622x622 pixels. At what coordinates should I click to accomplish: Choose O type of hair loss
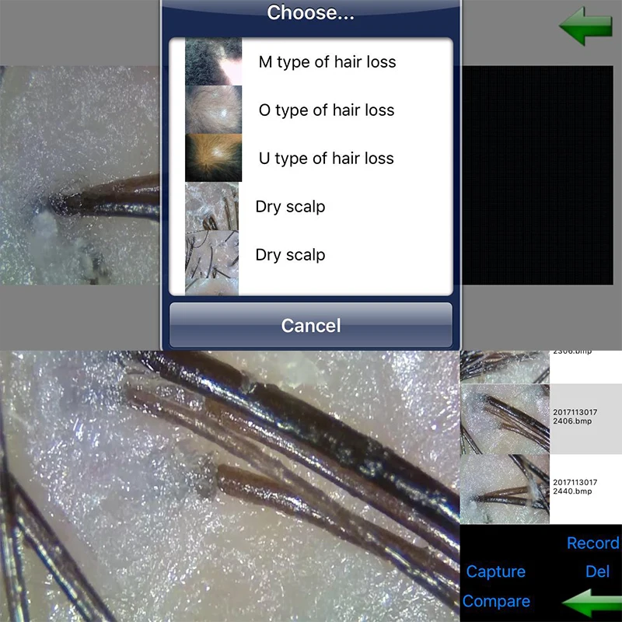click(311, 110)
